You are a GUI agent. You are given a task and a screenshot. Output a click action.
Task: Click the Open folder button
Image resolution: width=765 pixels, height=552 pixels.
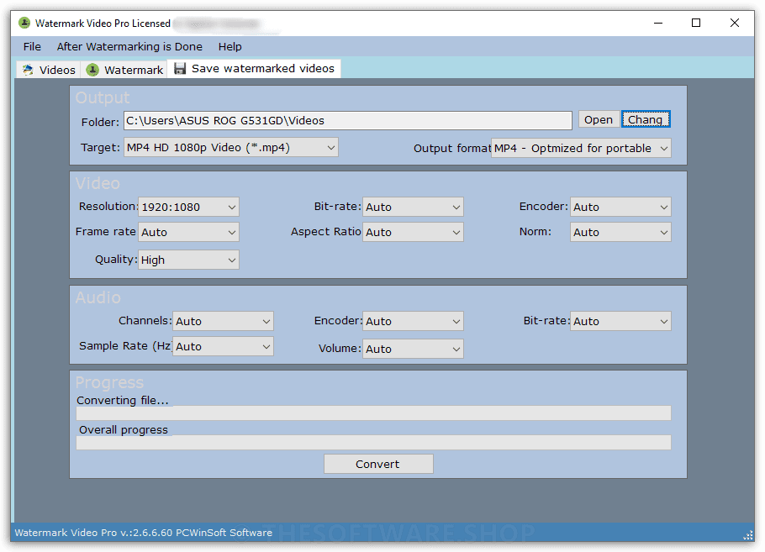click(599, 119)
